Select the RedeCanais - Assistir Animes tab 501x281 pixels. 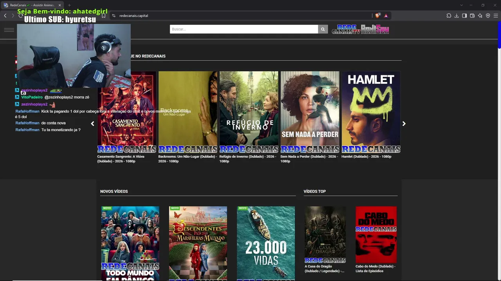click(32, 5)
